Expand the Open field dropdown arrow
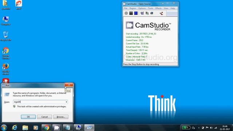The height and width of the screenshot is (131, 233). (x=66, y=102)
